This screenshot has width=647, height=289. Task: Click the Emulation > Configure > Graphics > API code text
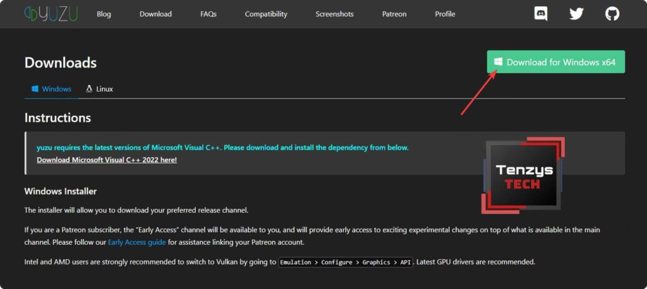tap(346, 262)
